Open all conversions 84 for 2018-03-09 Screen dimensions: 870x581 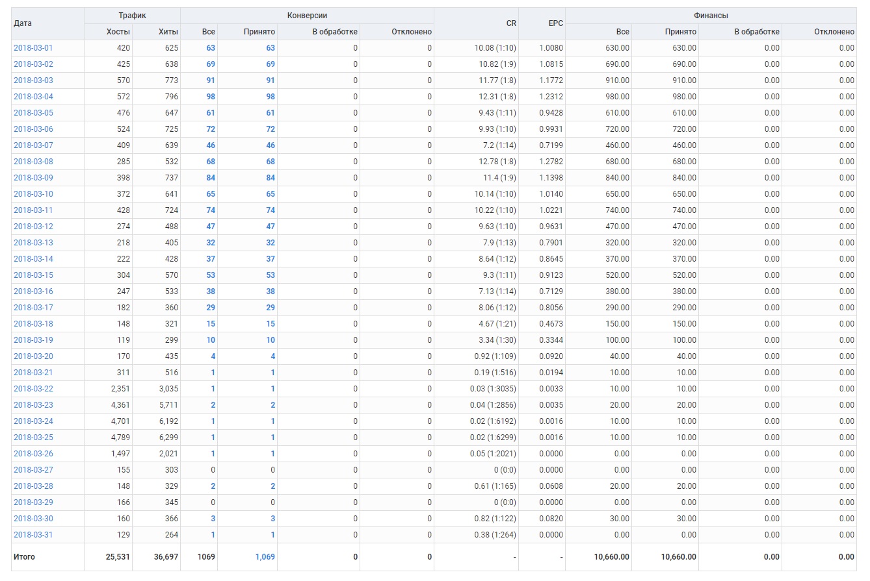pyautogui.click(x=211, y=178)
